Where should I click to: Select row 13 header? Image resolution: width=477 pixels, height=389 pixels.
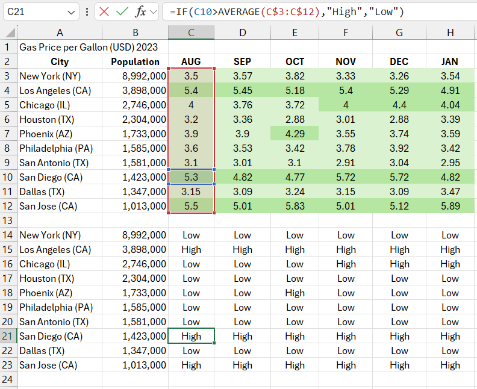7,220
